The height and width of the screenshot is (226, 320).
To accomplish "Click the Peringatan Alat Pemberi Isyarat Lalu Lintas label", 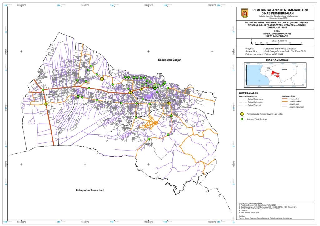I will (x=264, y=114).
